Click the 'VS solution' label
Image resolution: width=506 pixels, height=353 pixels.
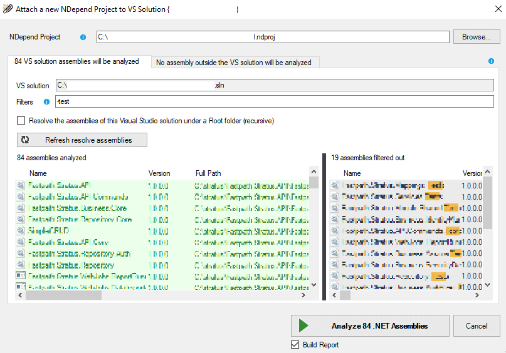pyautogui.click(x=33, y=86)
